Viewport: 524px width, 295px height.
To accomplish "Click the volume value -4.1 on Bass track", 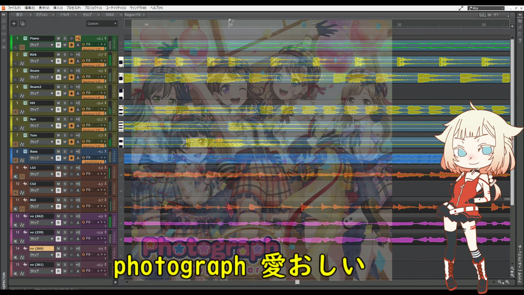I will 100,151.
